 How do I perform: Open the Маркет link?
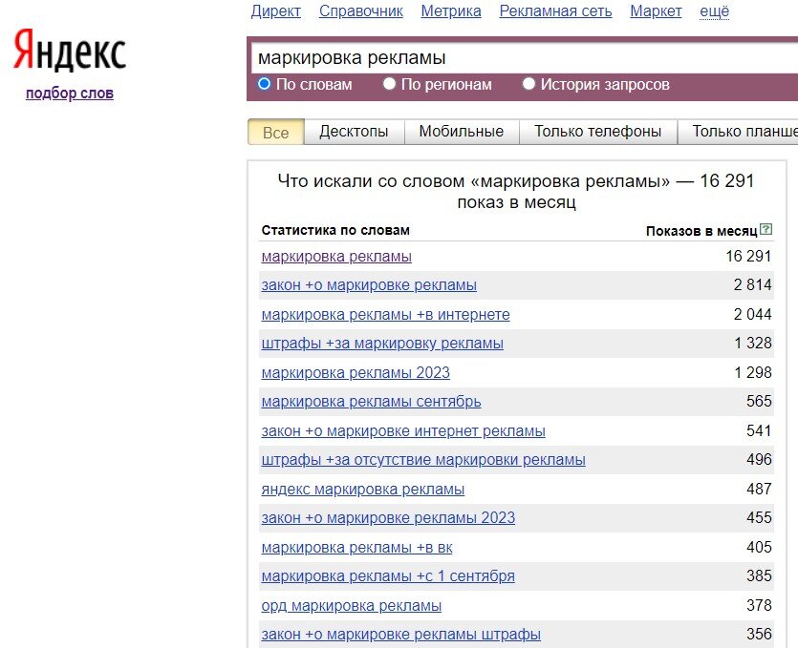tap(656, 11)
